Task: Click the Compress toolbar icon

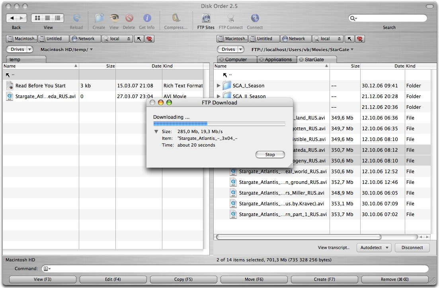Action: click(x=176, y=18)
